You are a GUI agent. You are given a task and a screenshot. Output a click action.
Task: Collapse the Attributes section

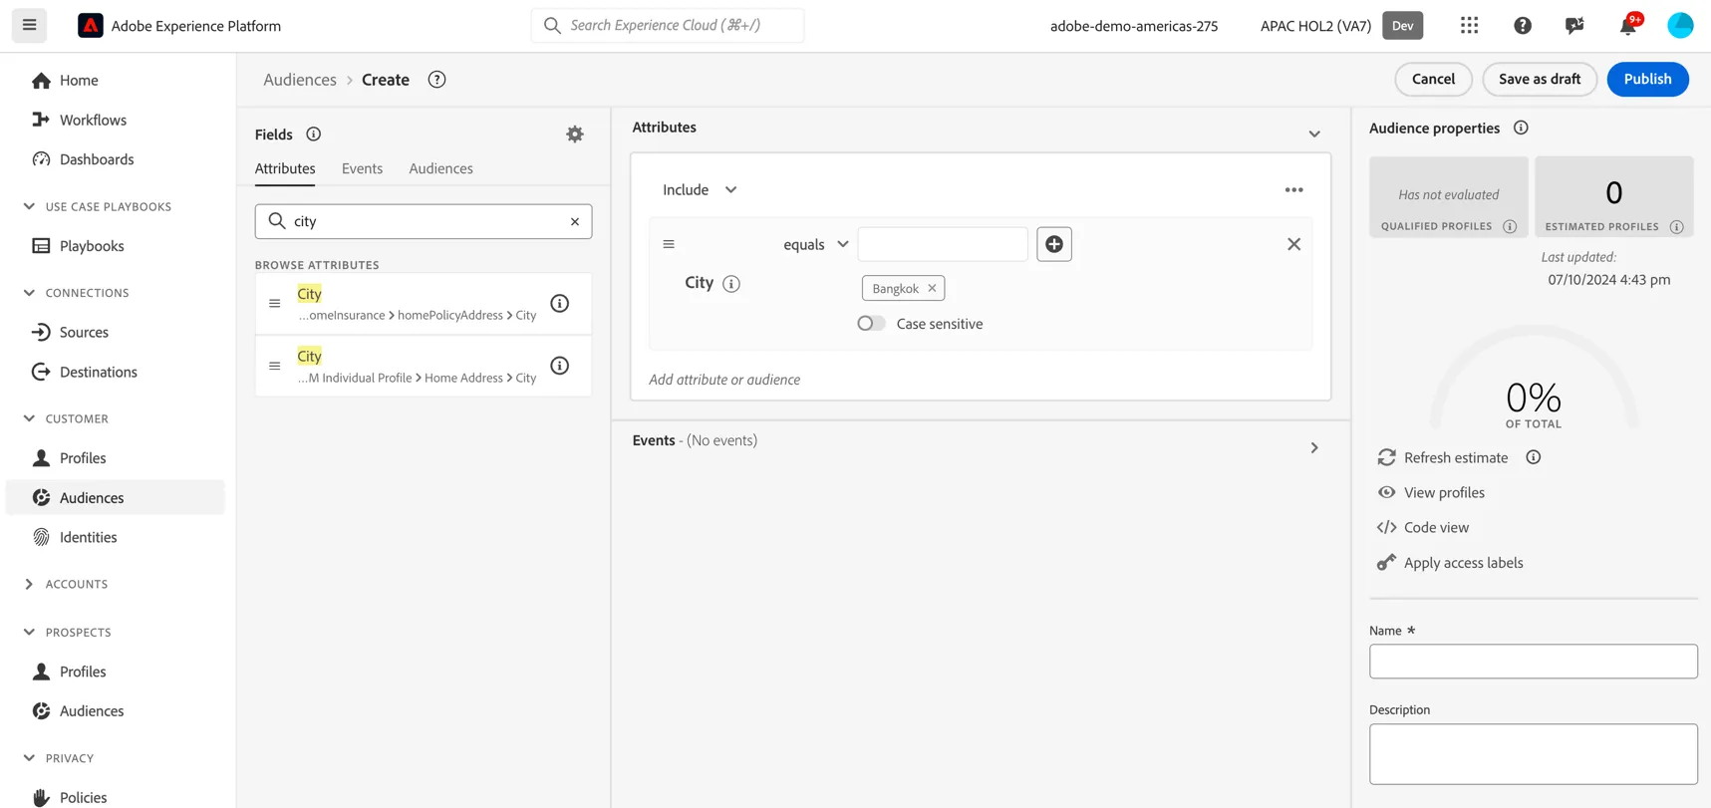[1314, 134]
